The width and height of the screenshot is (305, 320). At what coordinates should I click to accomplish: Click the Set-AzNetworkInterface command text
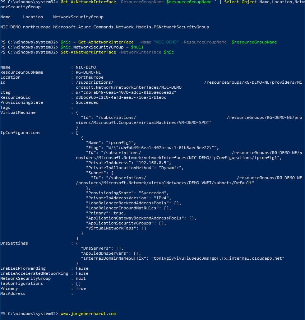pos(88,52)
